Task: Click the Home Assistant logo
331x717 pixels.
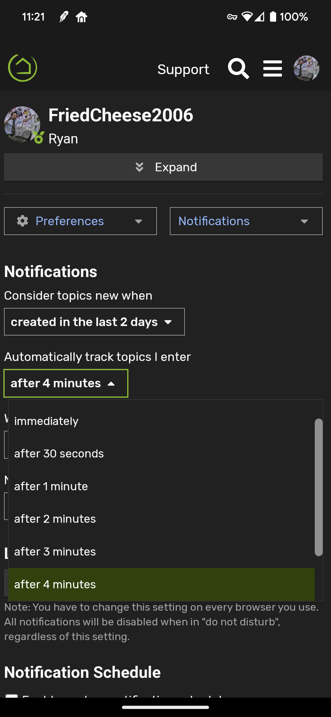Action: pos(22,68)
